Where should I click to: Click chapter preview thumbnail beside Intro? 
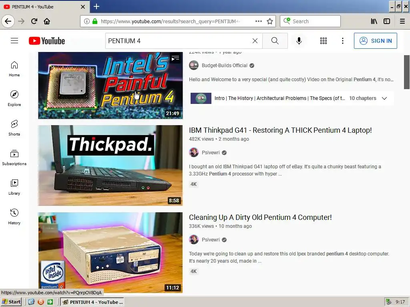click(201, 98)
